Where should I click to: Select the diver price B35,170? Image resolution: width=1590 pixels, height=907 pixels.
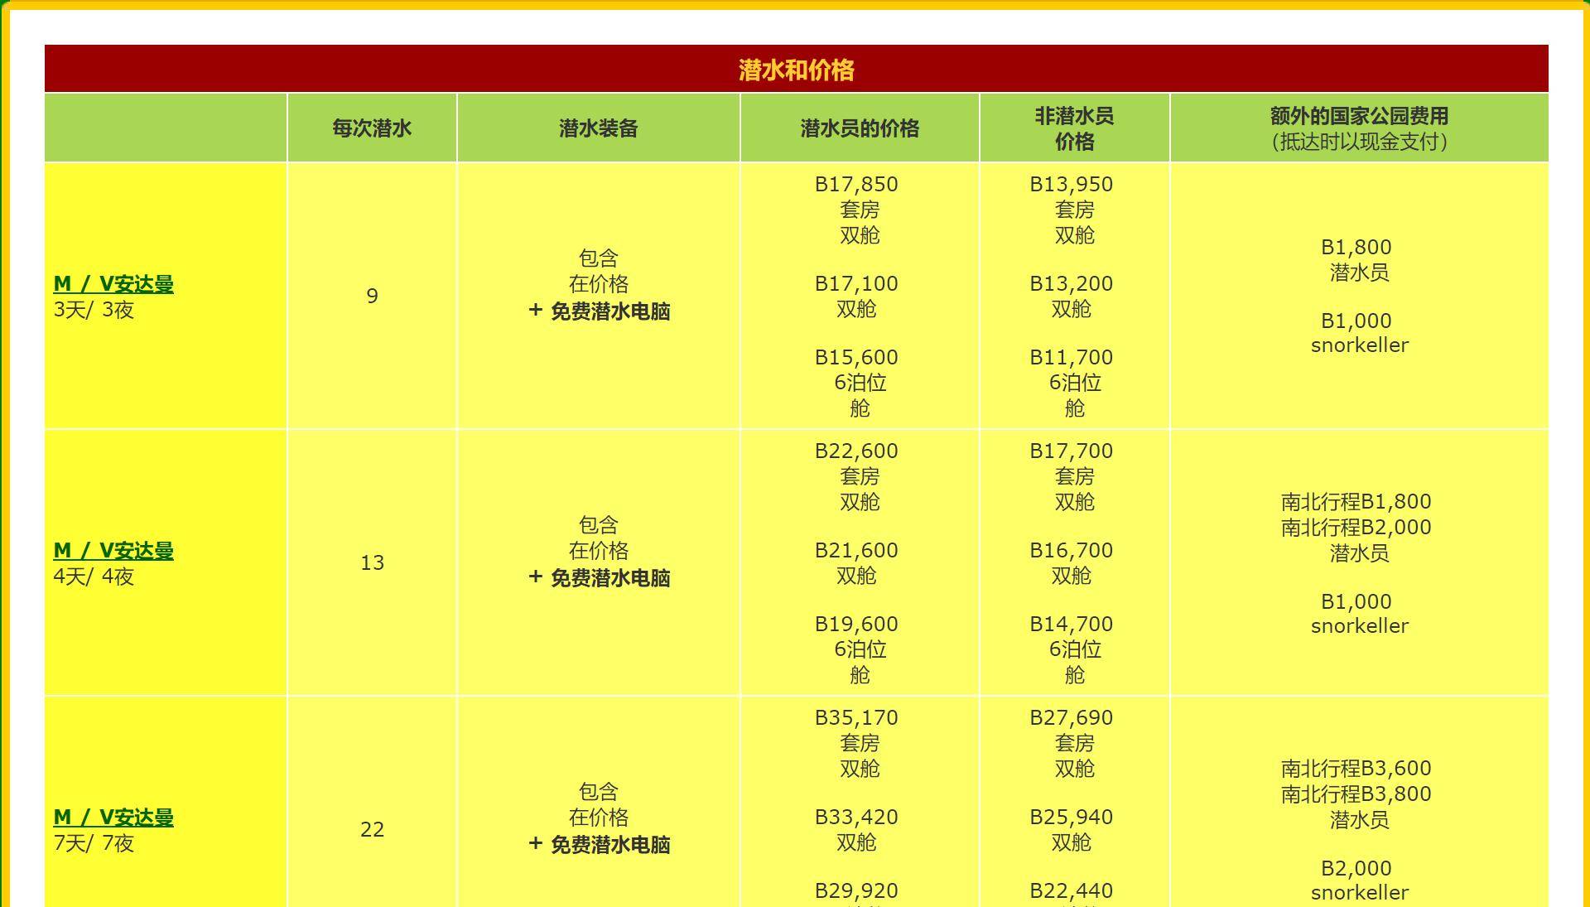click(x=856, y=717)
